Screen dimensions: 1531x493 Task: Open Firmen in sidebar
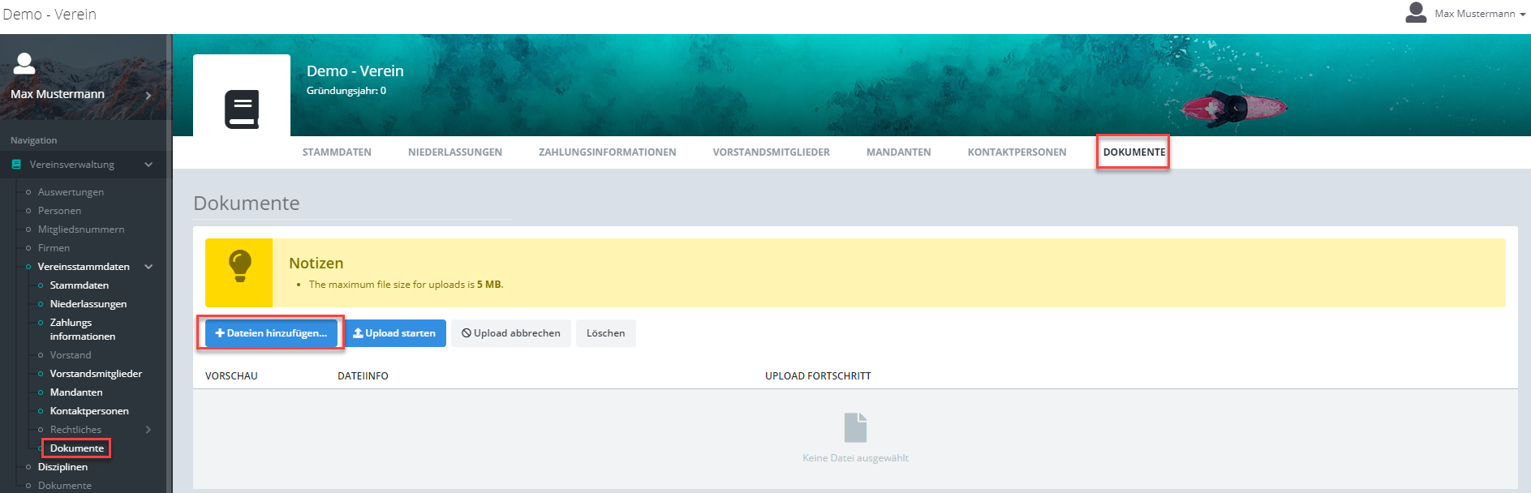(x=54, y=248)
